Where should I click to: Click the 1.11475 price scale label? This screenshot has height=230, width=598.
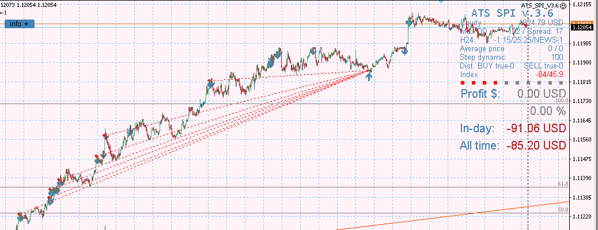583,159
